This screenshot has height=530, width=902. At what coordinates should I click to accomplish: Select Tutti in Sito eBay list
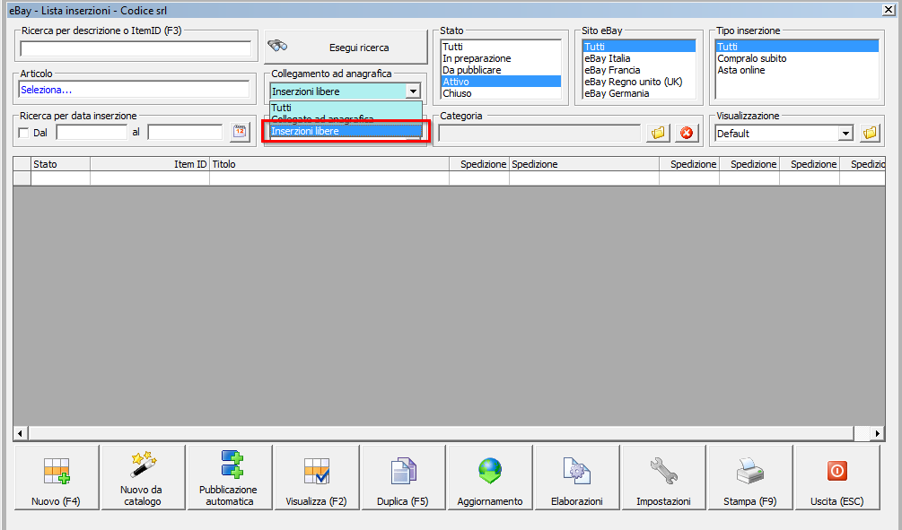click(x=638, y=47)
